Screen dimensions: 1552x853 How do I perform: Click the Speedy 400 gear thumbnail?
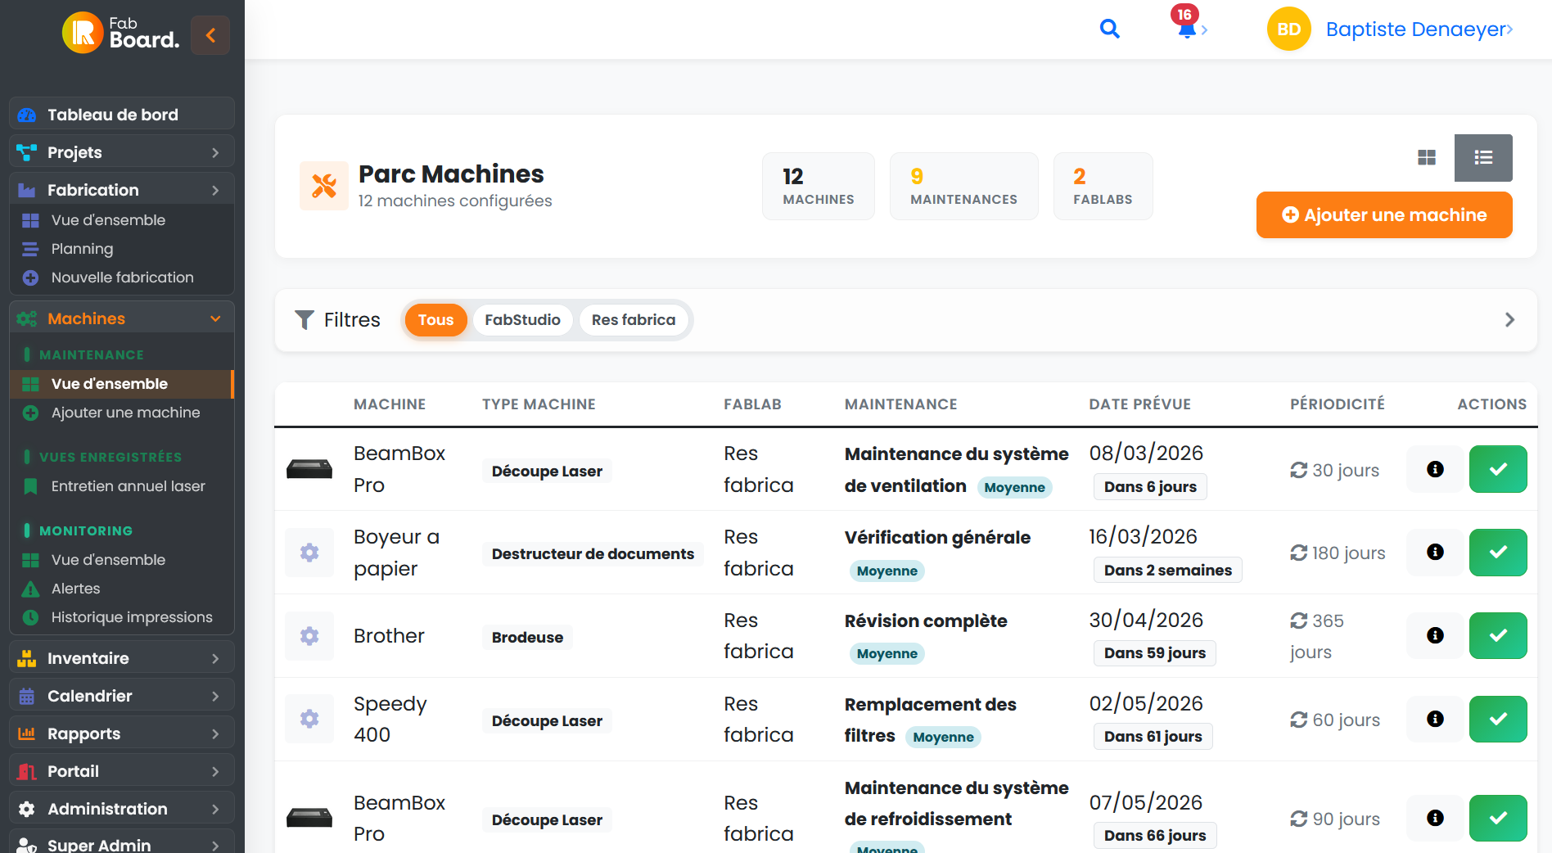(309, 719)
